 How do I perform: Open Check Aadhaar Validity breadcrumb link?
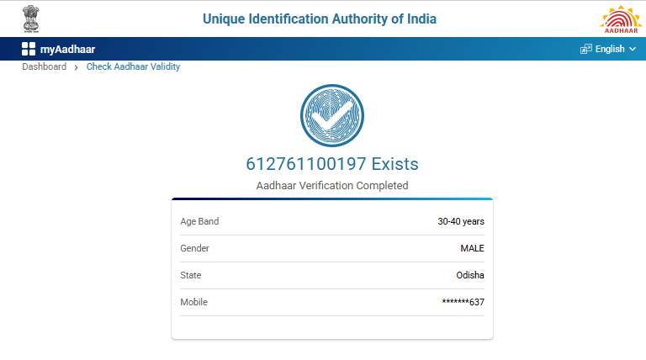(133, 67)
